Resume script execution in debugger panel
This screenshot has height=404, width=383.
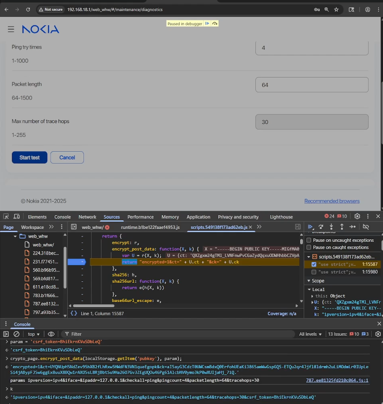pos(310,227)
